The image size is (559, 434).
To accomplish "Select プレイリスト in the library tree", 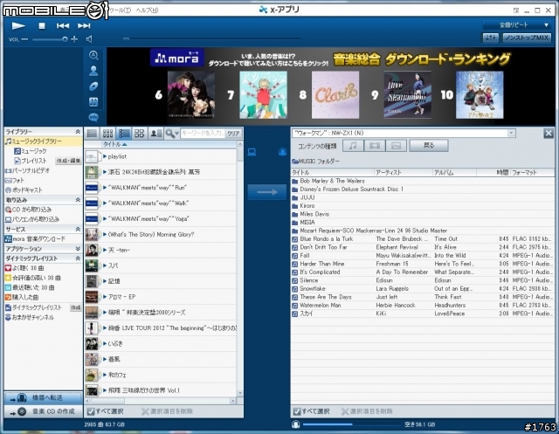I will click(31, 161).
